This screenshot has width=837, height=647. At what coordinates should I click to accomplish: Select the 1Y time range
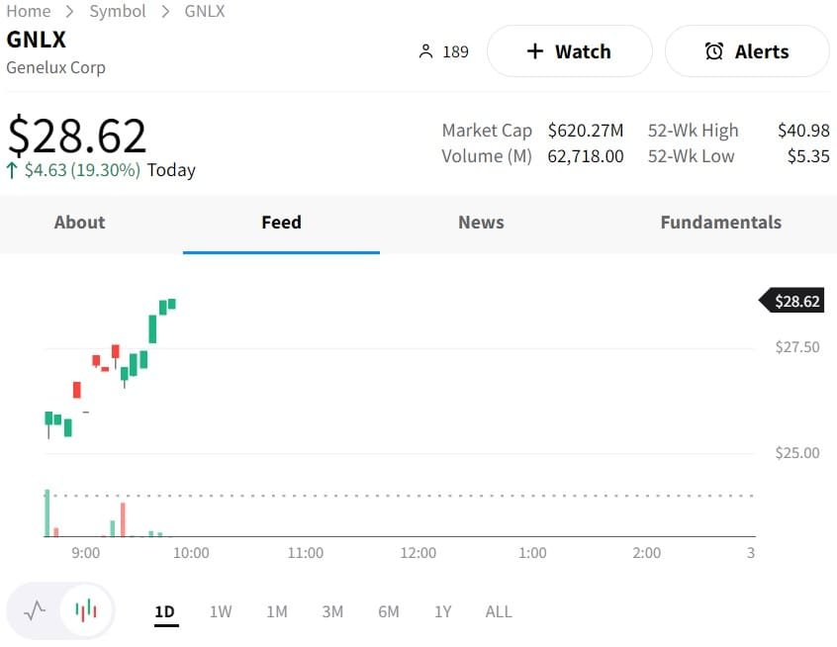(x=442, y=611)
